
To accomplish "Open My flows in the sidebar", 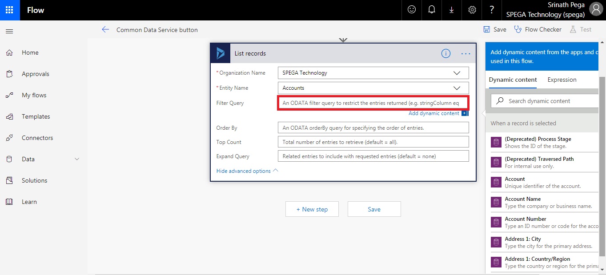I will click(x=34, y=95).
